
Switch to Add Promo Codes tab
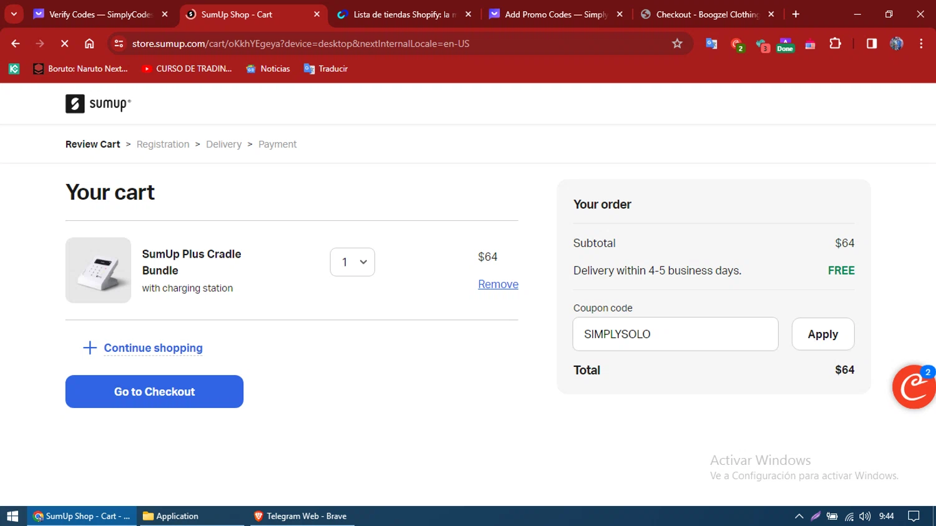556,14
